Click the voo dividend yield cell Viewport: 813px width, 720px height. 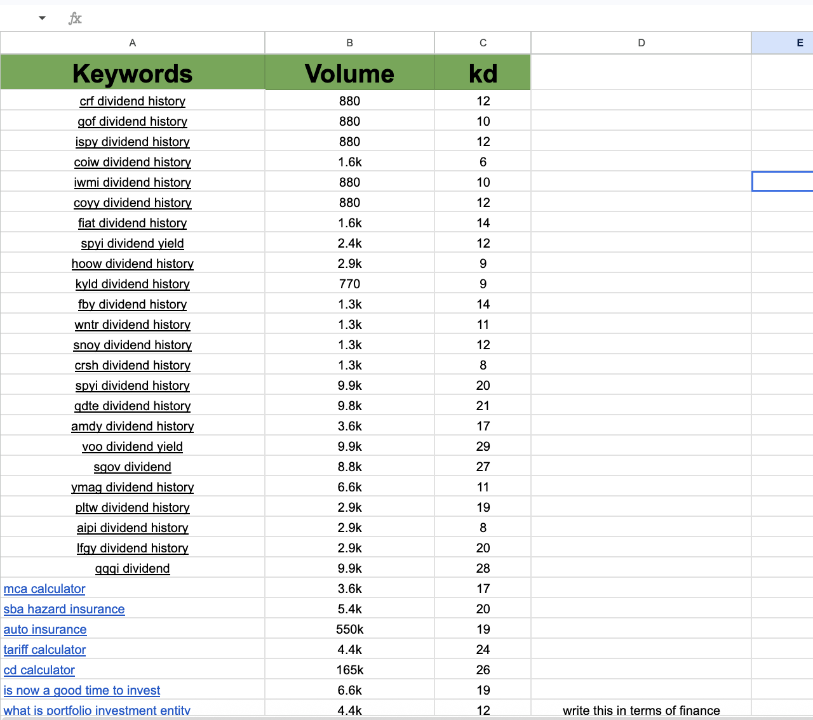pyautogui.click(x=133, y=446)
